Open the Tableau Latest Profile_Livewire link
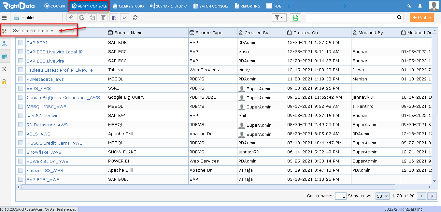441x212 pixels. point(60,70)
